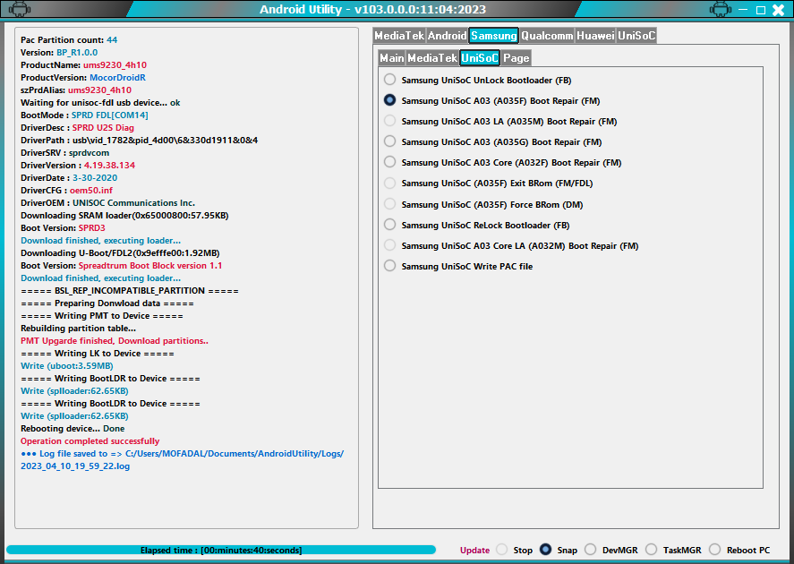Close the Android Utility window
Image resolution: width=794 pixels, height=564 pixels.
tap(778, 10)
